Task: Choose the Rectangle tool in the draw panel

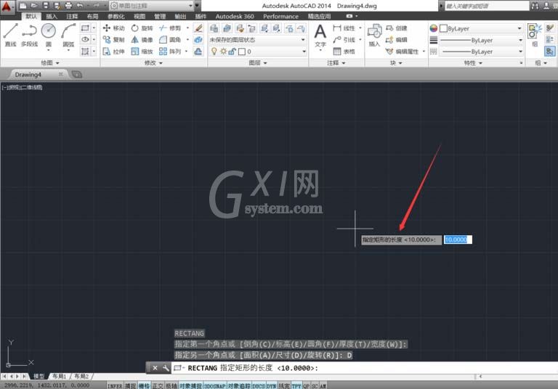Action: (x=85, y=28)
